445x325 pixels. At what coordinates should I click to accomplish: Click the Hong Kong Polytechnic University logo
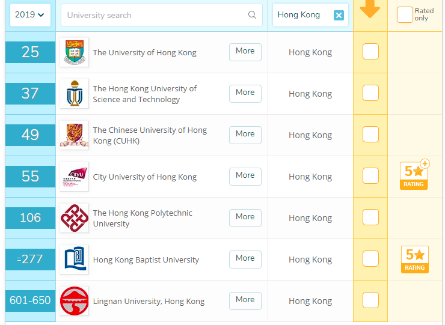pos(74,218)
